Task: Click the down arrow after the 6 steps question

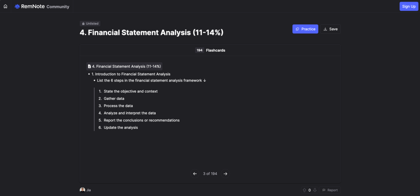Action: [205, 80]
